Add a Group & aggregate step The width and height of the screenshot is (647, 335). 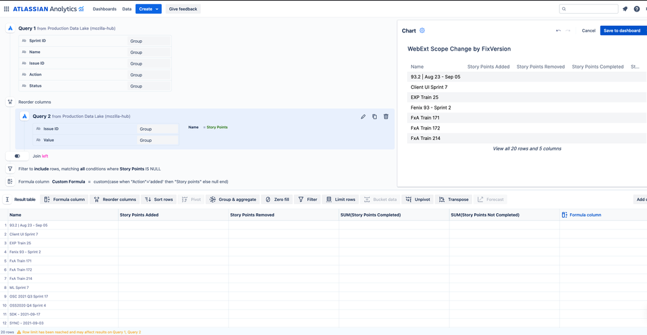(x=233, y=200)
